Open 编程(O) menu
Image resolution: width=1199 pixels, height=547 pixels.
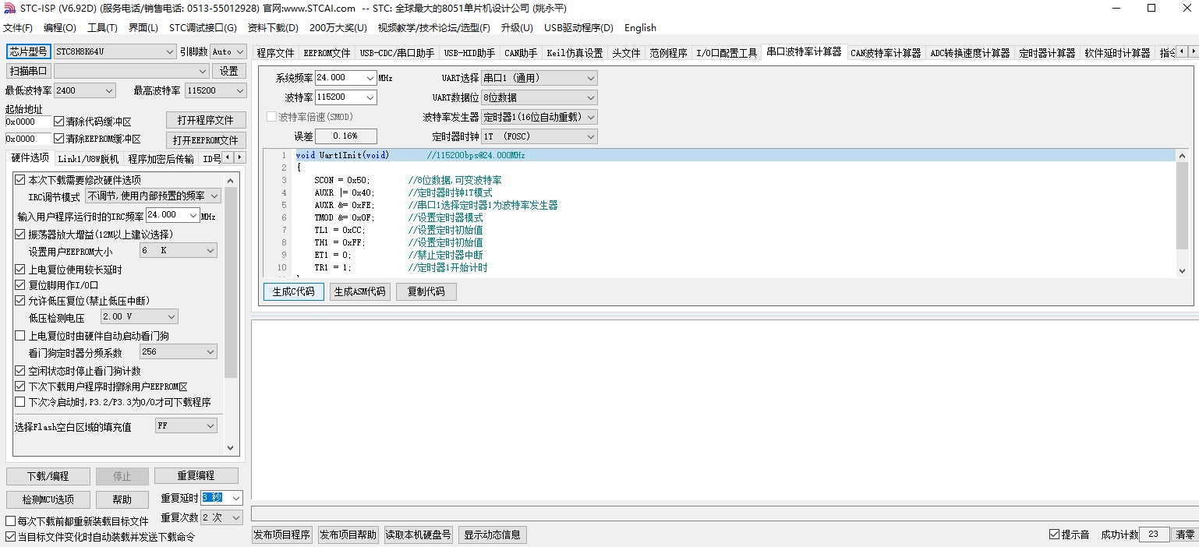(60, 28)
